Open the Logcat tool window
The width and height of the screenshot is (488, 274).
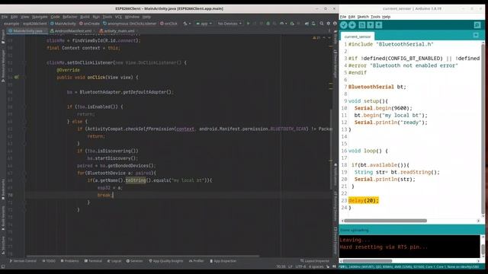point(114,261)
